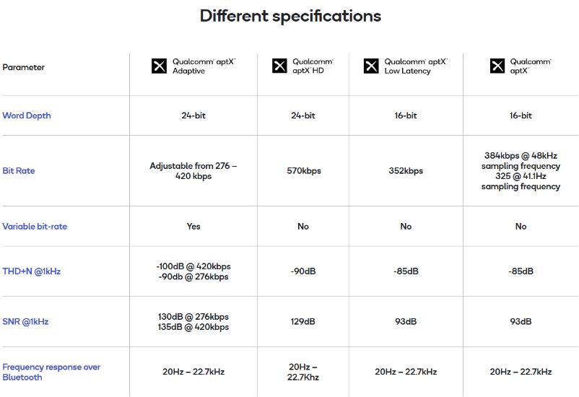Click the Yes variable bit-rate cell

pos(193,227)
